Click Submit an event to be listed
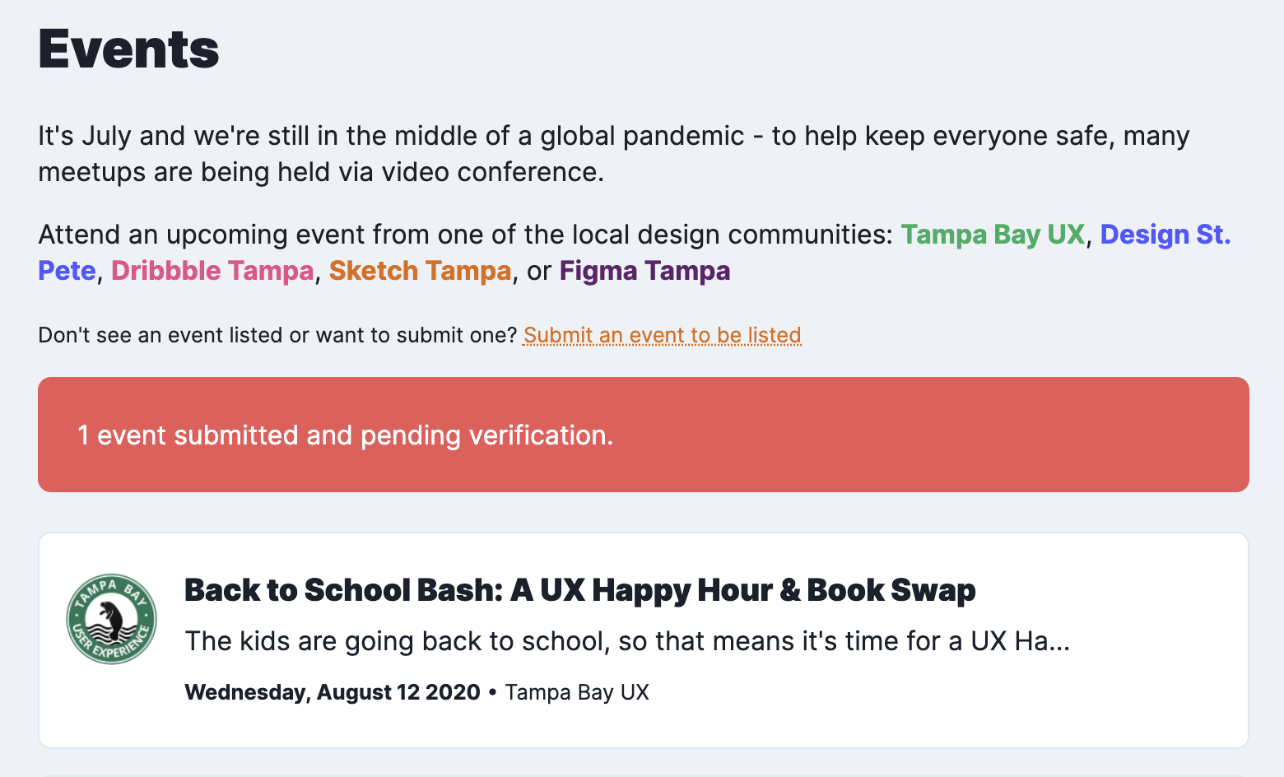Screen dimensions: 1284x777 coord(662,335)
